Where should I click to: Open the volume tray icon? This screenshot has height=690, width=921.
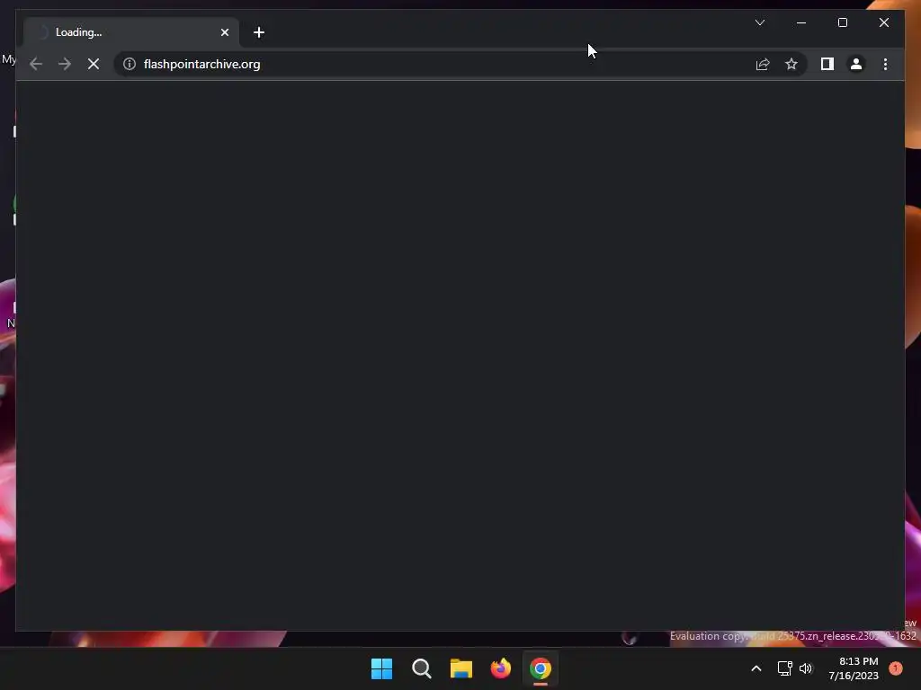pyautogui.click(x=805, y=668)
